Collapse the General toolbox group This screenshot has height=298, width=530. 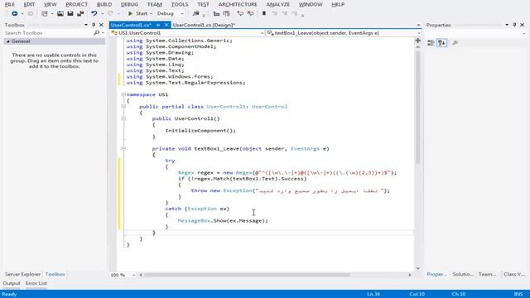[7, 41]
